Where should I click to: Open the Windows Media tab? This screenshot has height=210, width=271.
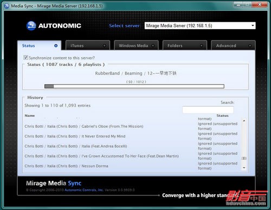[x=137, y=45]
